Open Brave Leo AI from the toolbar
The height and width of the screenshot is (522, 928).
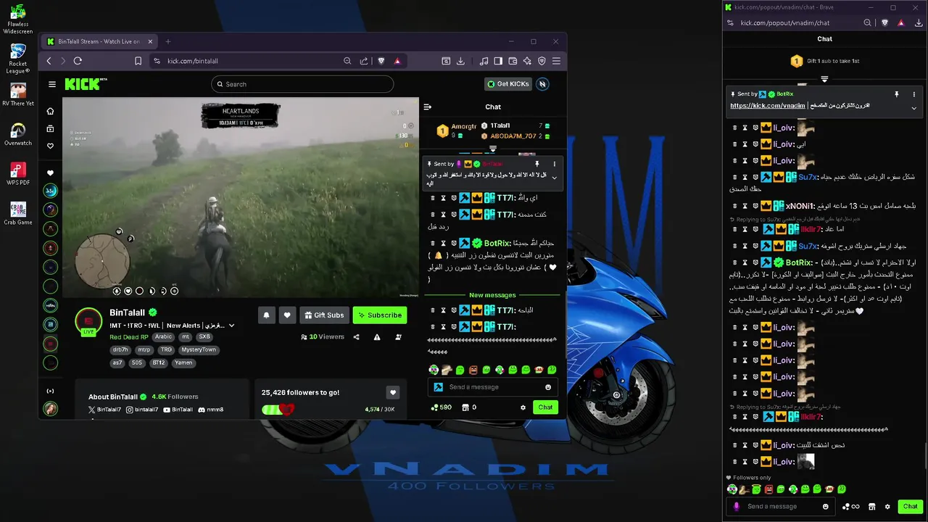pos(527,61)
